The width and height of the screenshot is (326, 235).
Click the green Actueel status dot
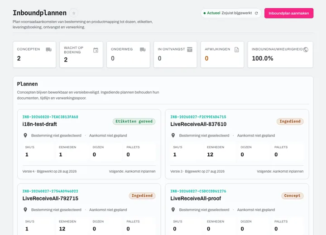pos(205,13)
